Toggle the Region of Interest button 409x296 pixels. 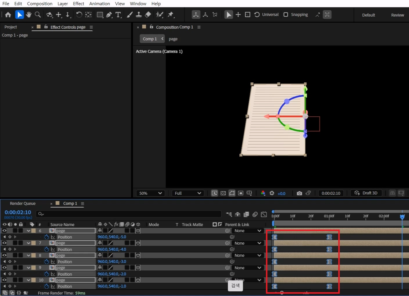pyautogui.click(x=241, y=193)
